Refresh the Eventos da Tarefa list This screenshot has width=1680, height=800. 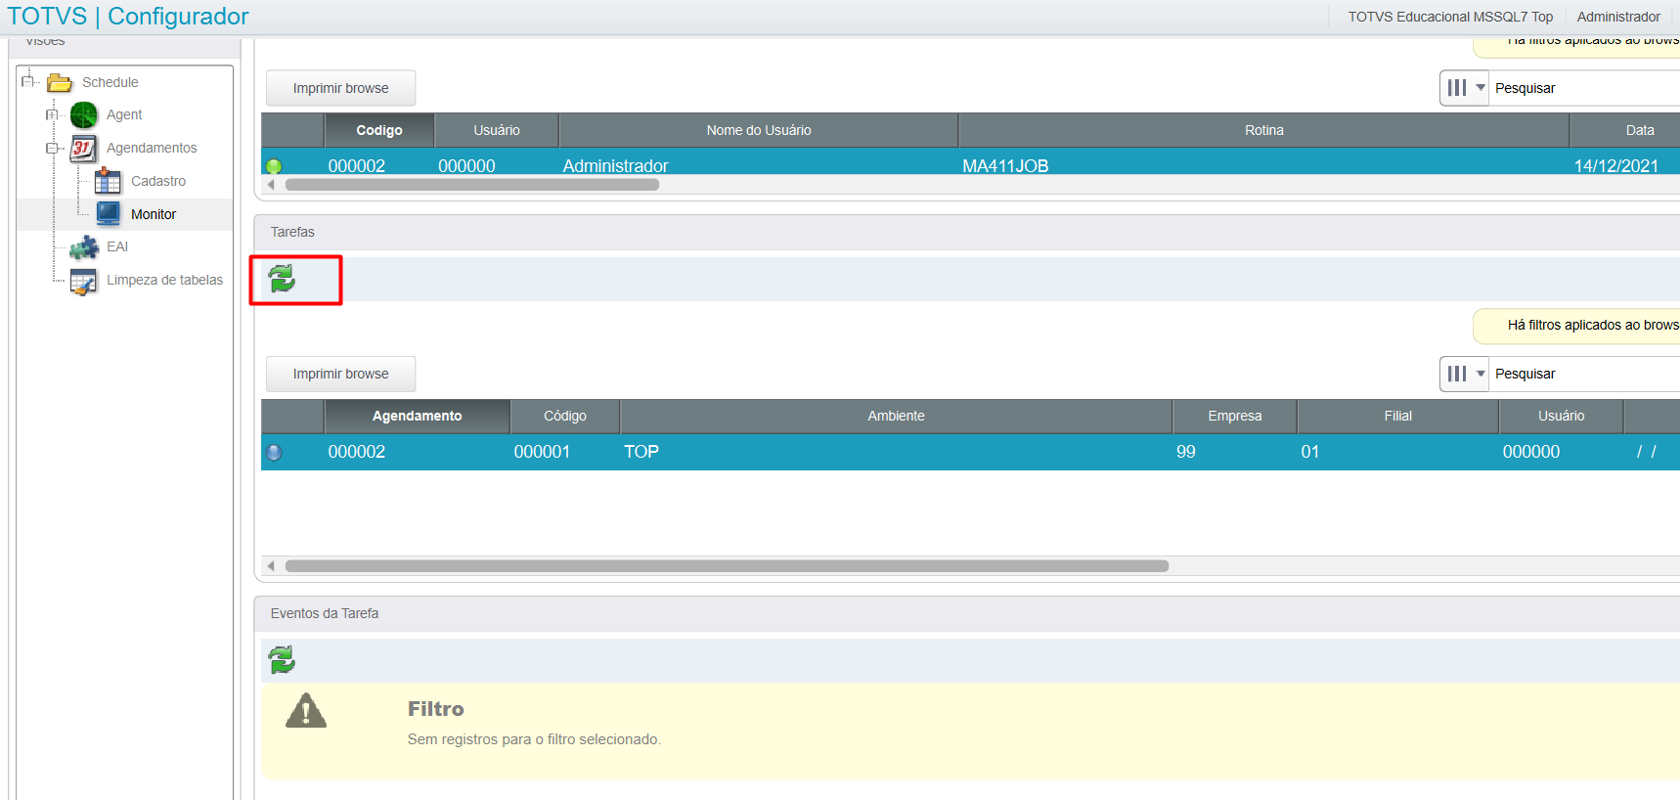coord(282,660)
